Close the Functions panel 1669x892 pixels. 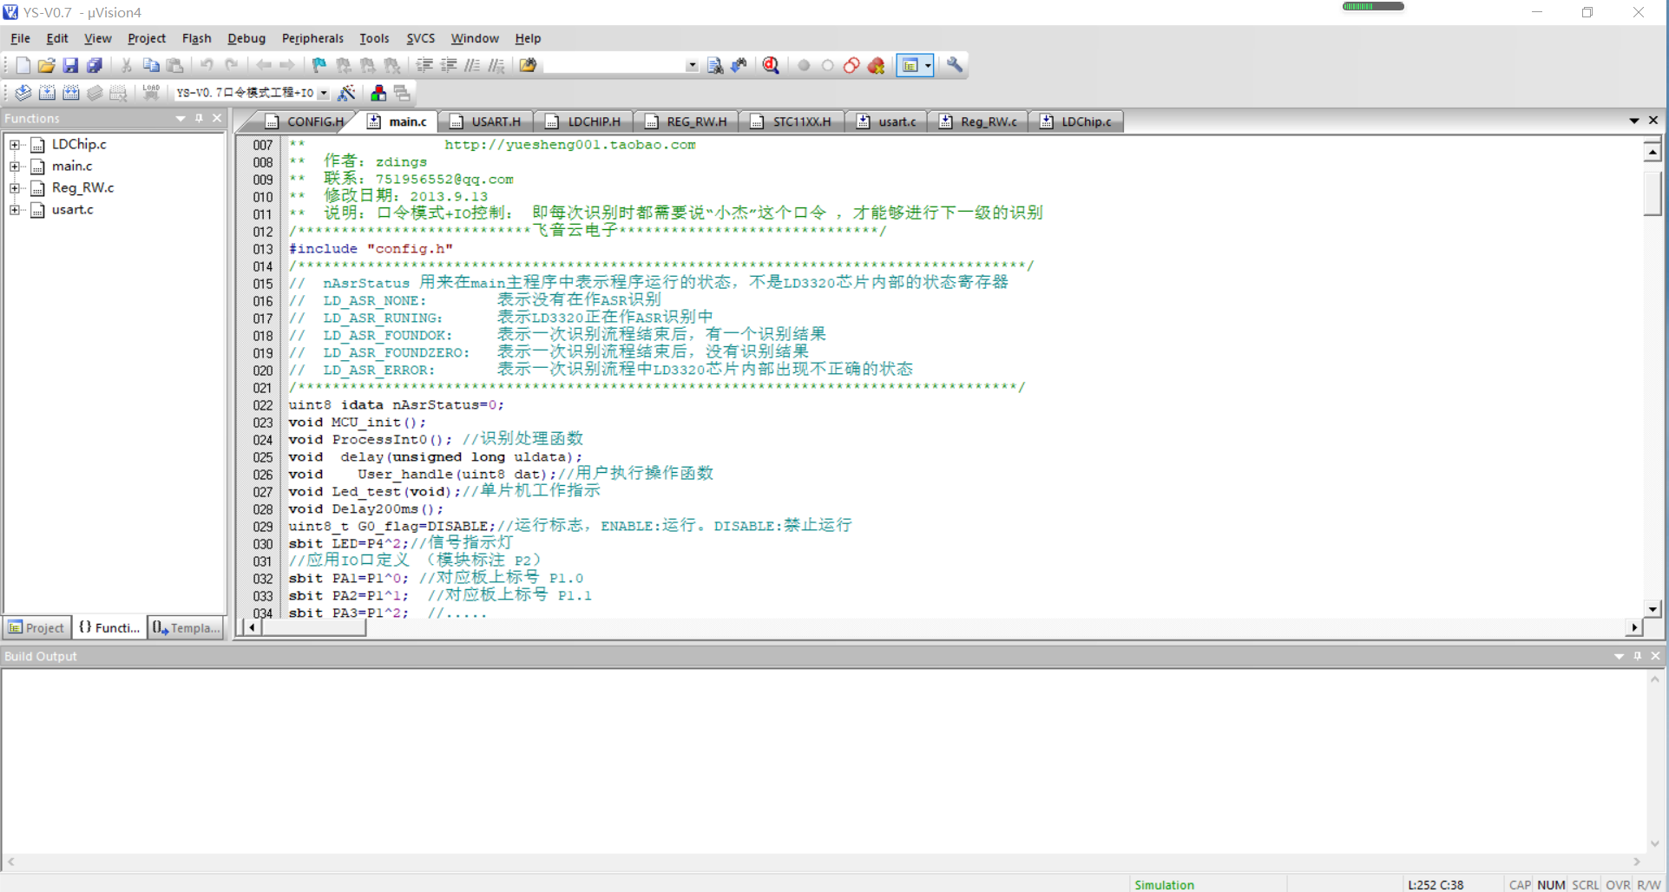[x=217, y=118]
